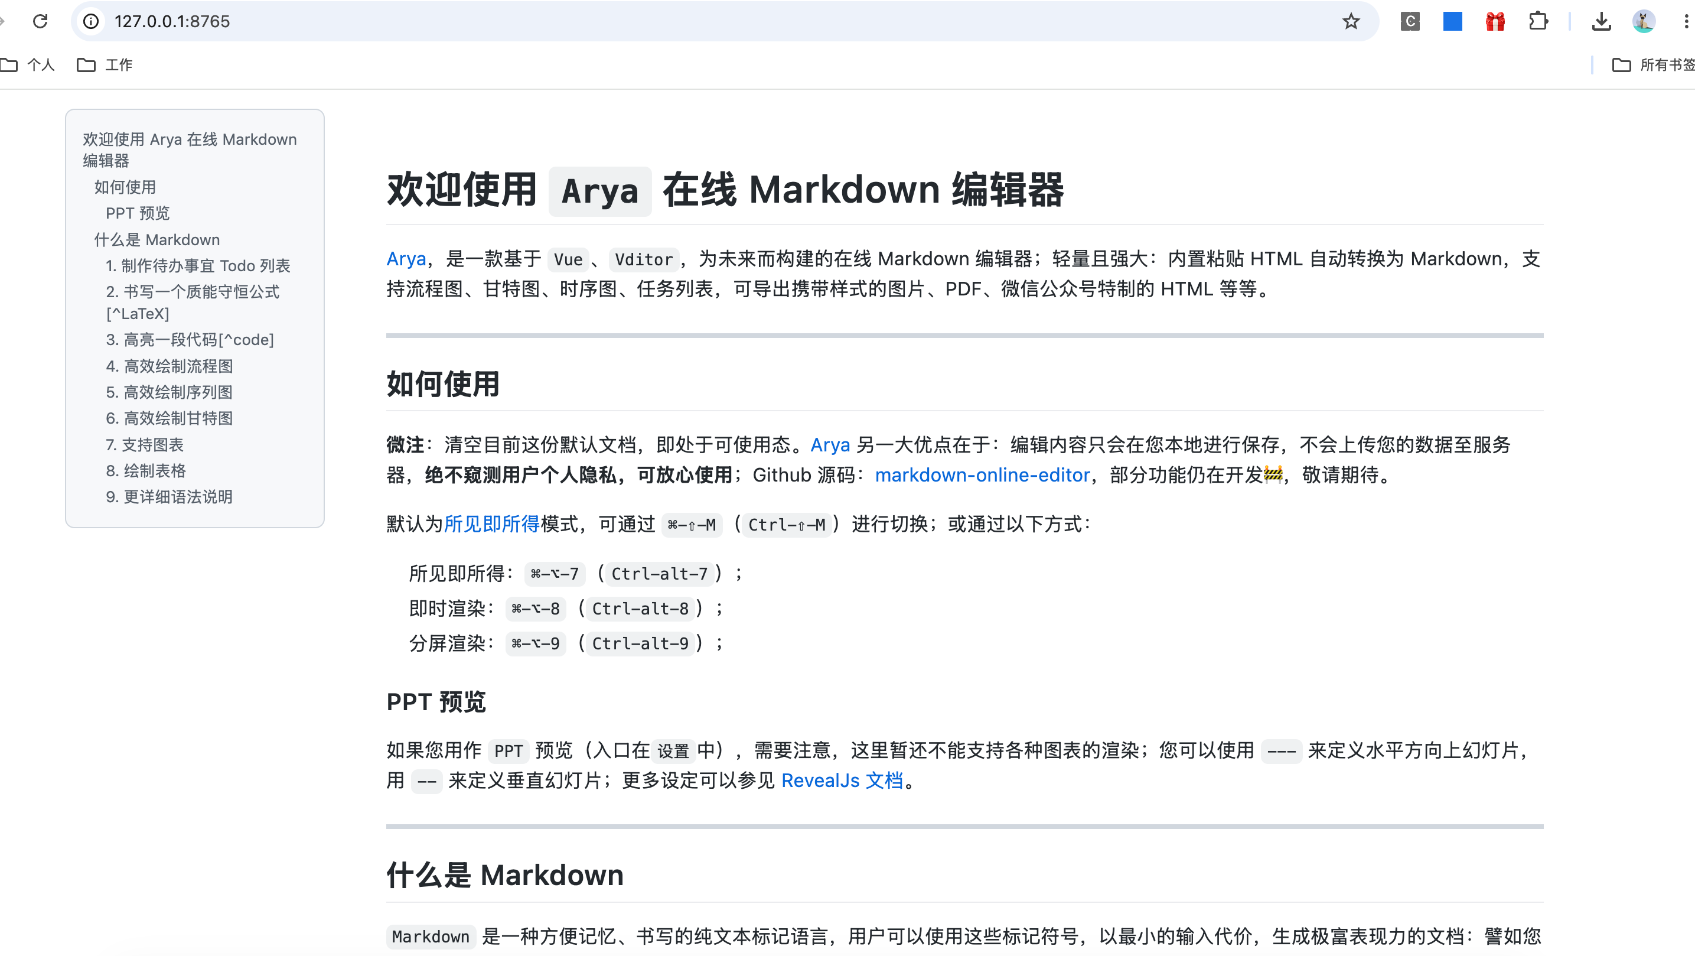This screenshot has width=1695, height=956.
Task: Go to 什么是 Markdown in the outline
Action: click(157, 240)
